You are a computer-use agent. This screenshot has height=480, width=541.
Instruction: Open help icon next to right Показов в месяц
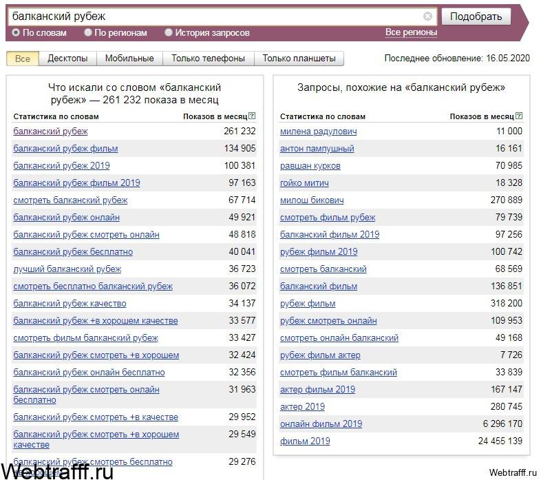point(519,116)
